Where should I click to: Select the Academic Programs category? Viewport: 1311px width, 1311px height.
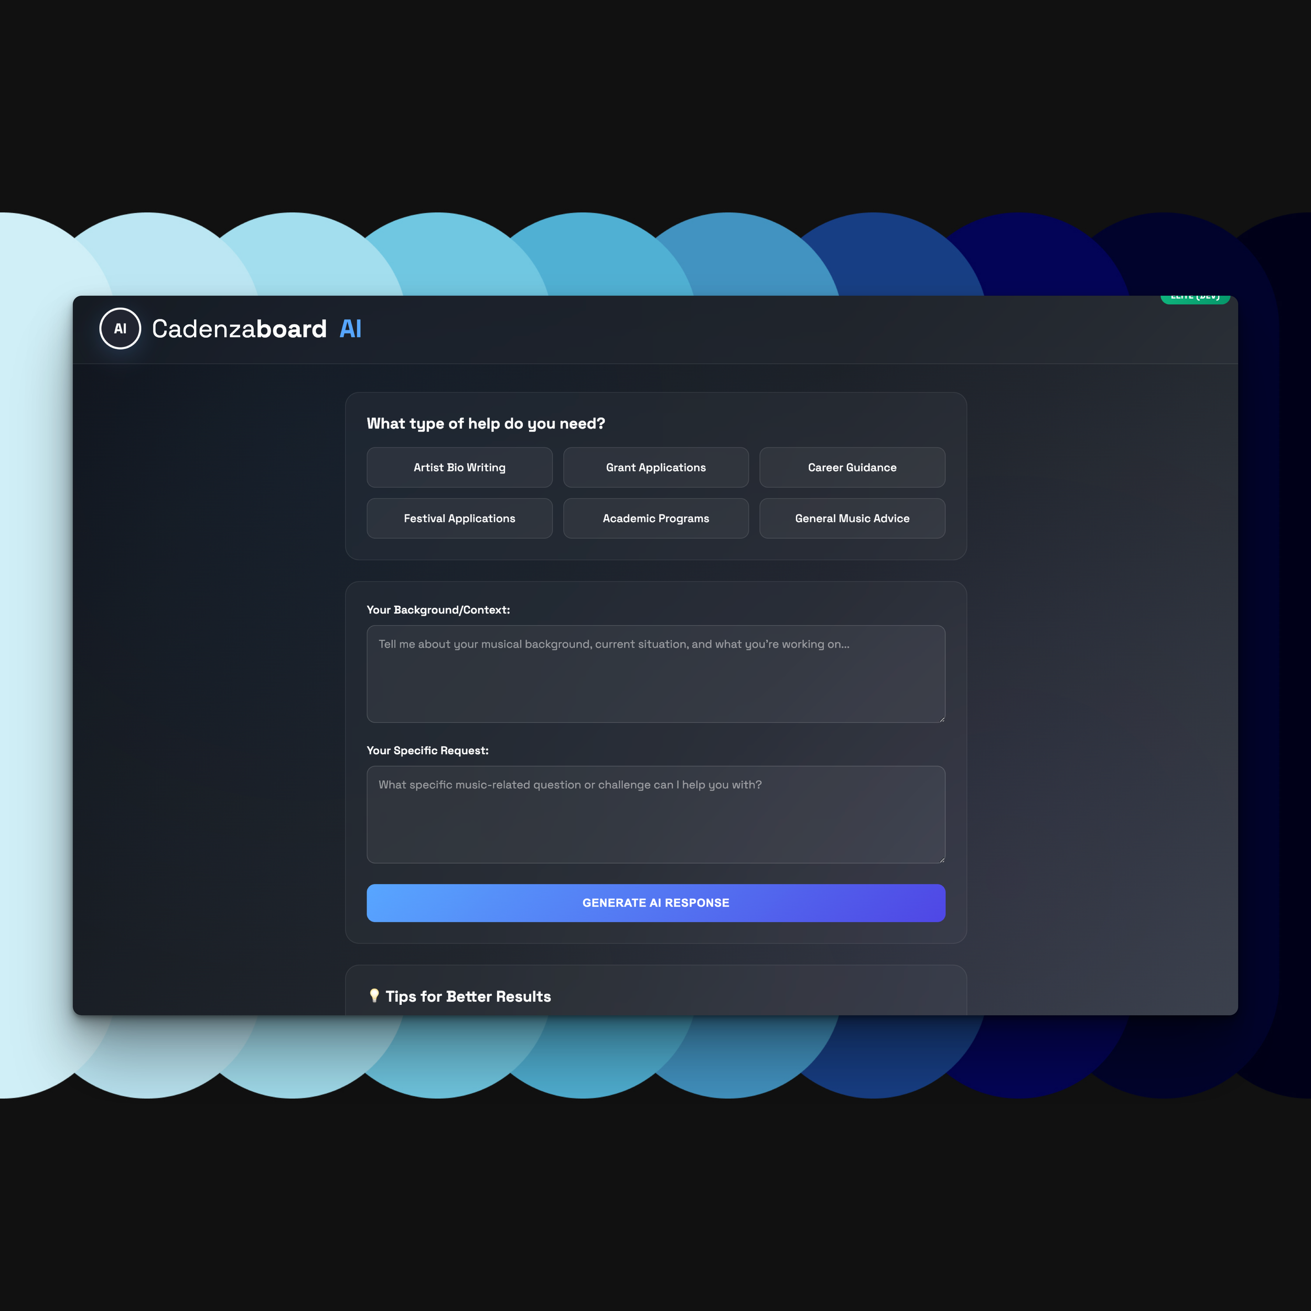tap(655, 518)
